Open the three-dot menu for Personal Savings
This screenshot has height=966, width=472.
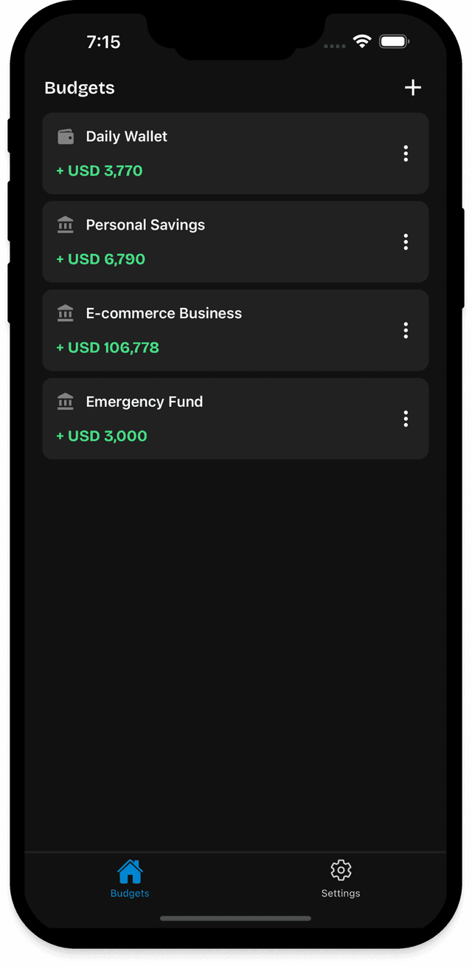coord(406,241)
